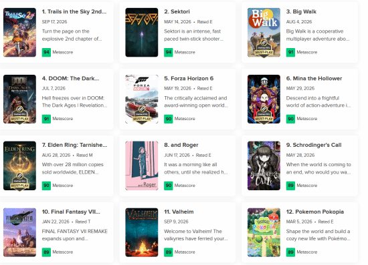368x265 pixels.
Task: Open the Trails in the Sky 2nd title link
Action: [x=74, y=12]
